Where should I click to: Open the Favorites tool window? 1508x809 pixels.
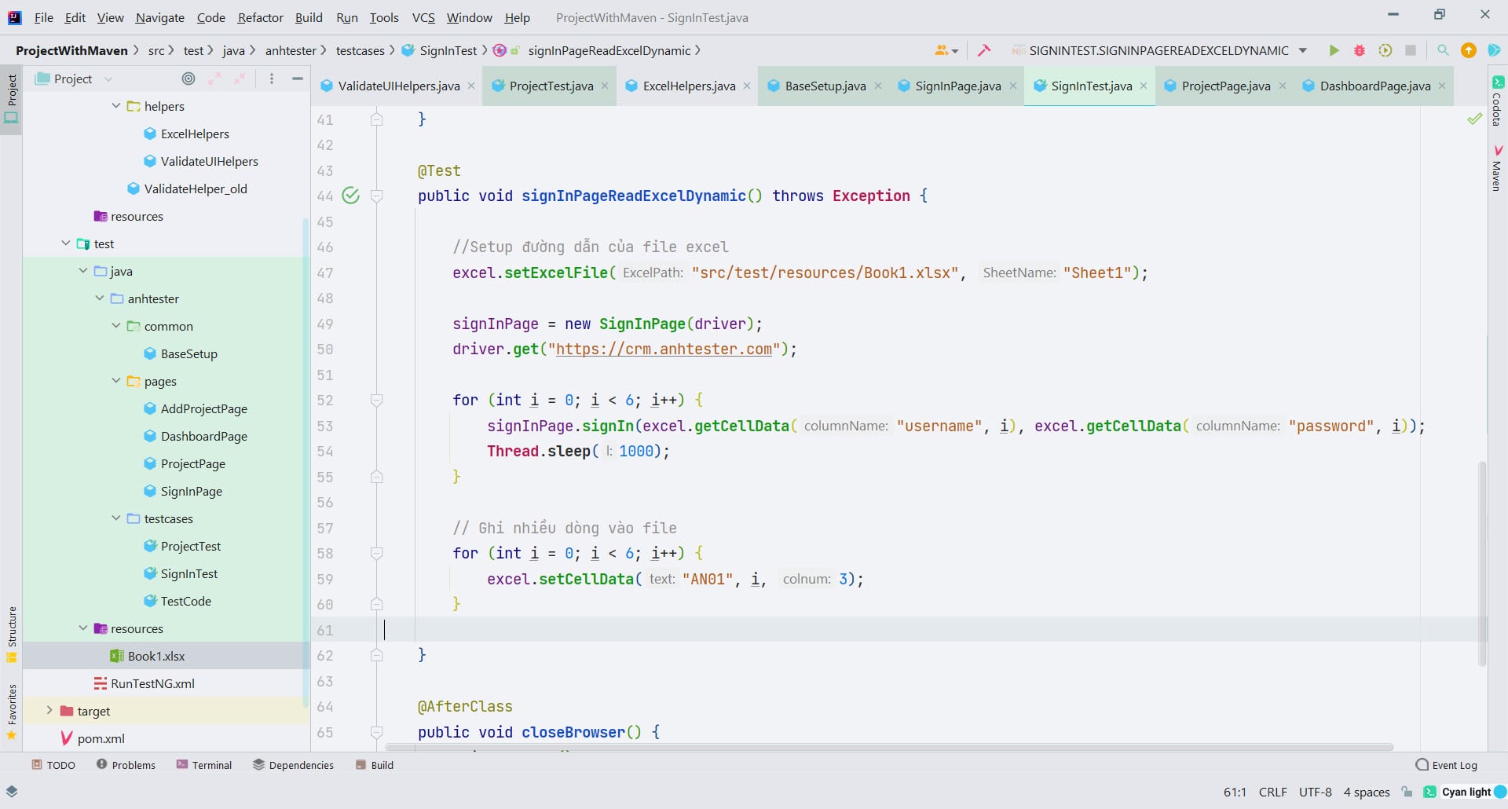click(x=12, y=712)
